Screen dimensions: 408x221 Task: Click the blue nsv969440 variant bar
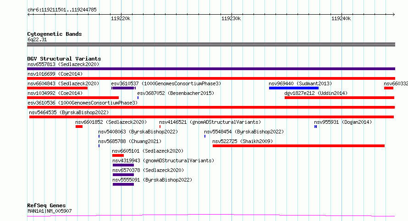pyautogui.click(x=294, y=88)
